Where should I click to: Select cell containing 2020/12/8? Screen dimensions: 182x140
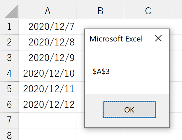pyautogui.click(x=47, y=42)
